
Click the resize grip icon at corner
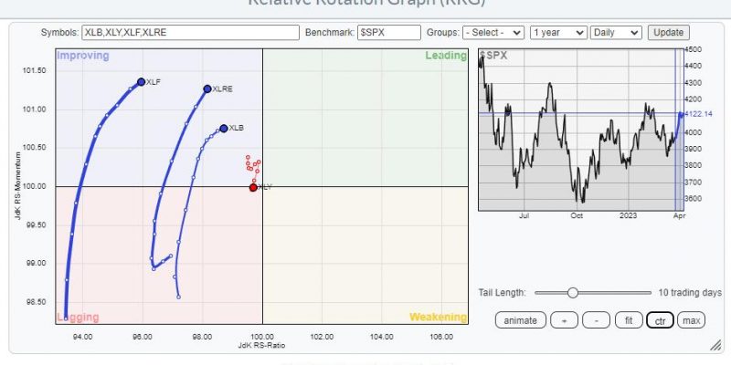tap(715, 345)
